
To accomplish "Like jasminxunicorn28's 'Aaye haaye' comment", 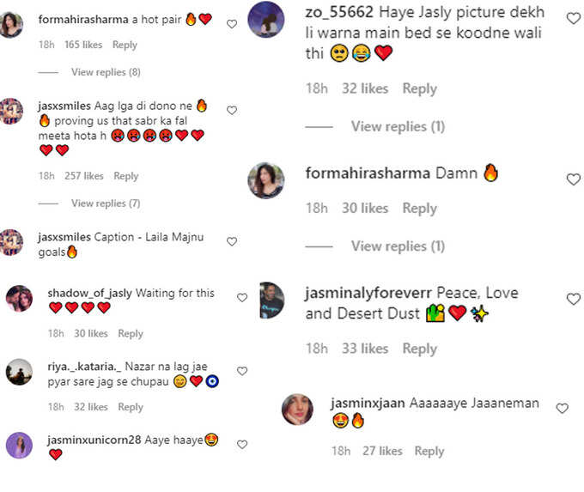I will (x=242, y=444).
